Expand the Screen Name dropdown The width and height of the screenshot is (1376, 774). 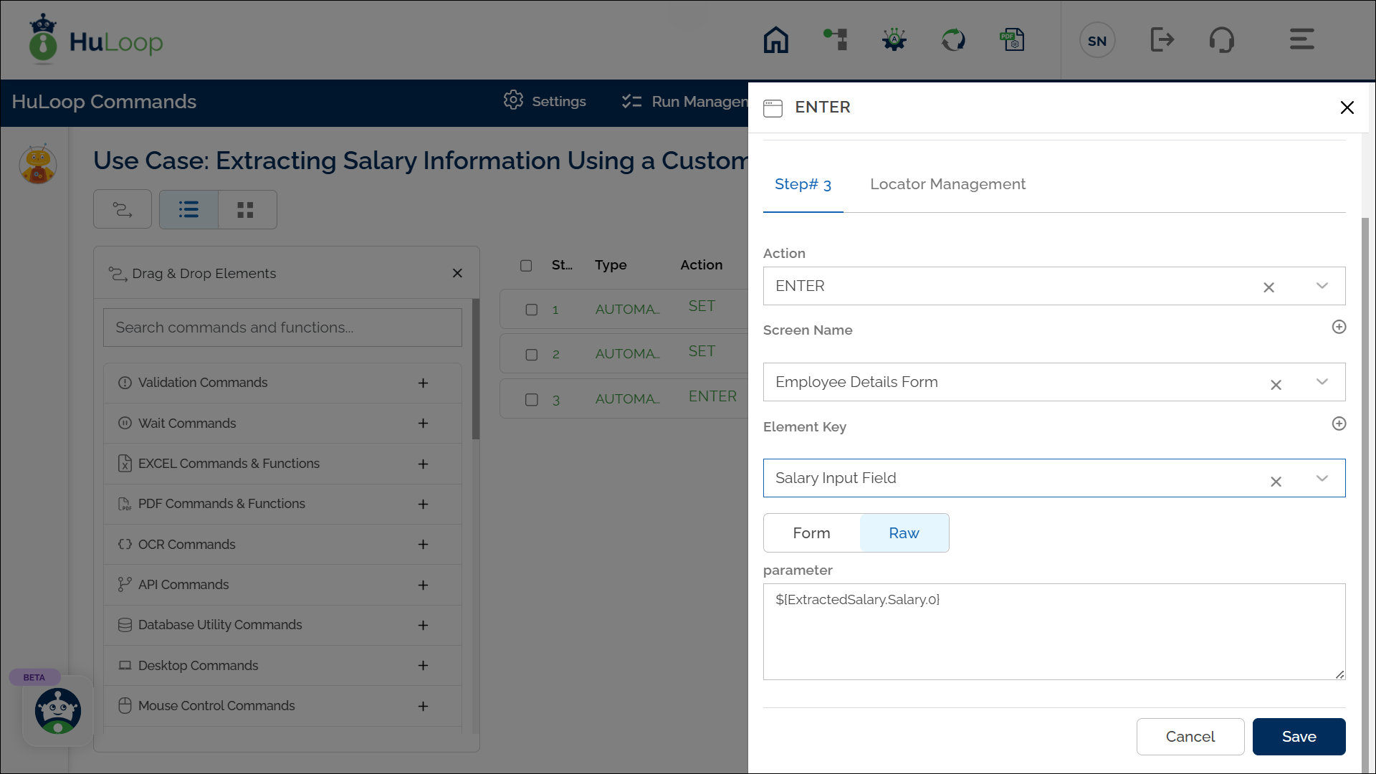coord(1322,382)
